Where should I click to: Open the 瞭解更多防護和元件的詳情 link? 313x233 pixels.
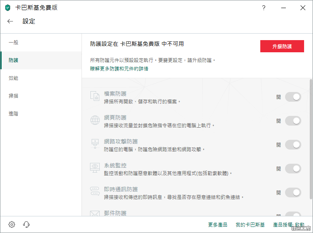click(119, 69)
